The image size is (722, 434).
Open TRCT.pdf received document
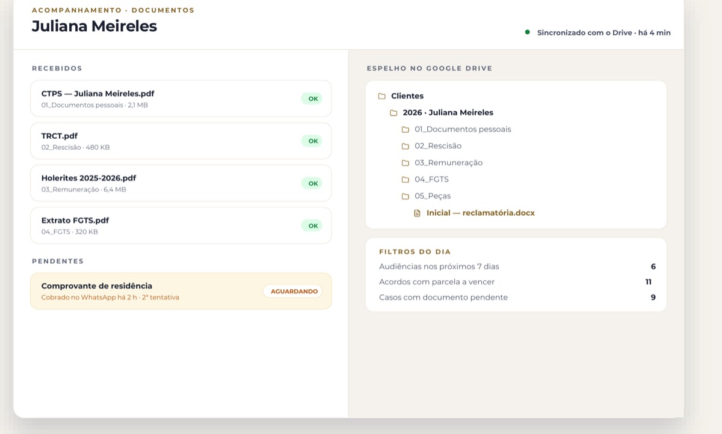pos(180,141)
